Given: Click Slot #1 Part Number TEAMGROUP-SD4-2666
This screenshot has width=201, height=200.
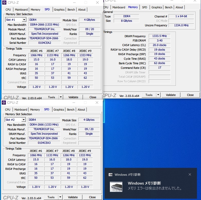Looking at the screenshot, I should pos(44,38).
